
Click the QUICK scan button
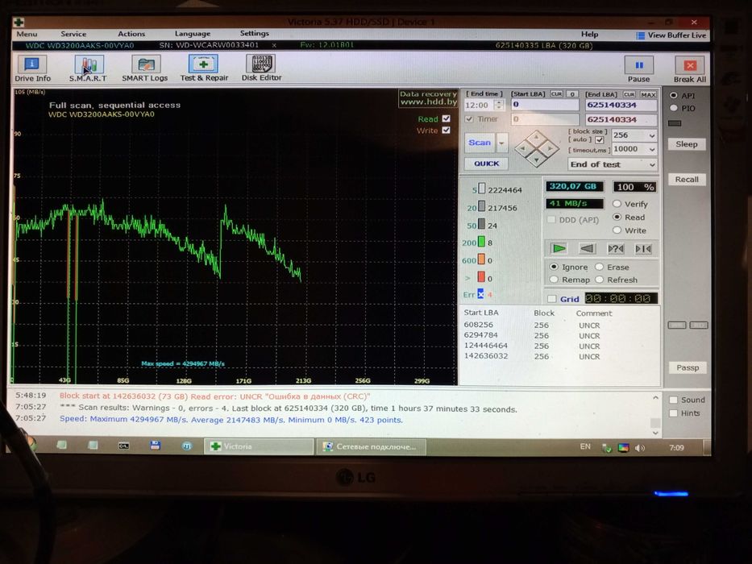coord(486,164)
